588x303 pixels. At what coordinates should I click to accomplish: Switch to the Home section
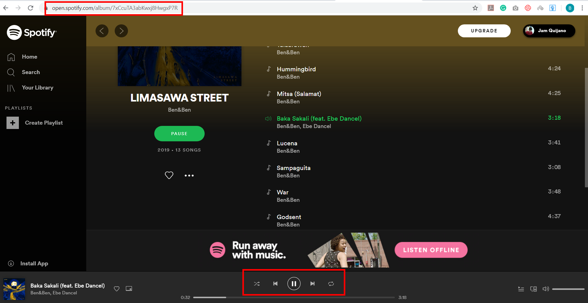(x=29, y=57)
